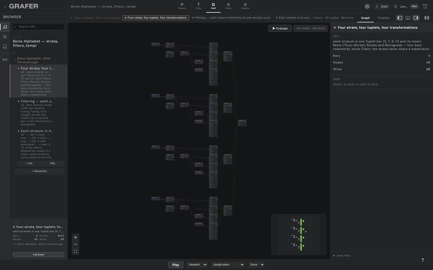433x270 pixels.
Task: Open the help question mark button
Action: (x=423, y=260)
